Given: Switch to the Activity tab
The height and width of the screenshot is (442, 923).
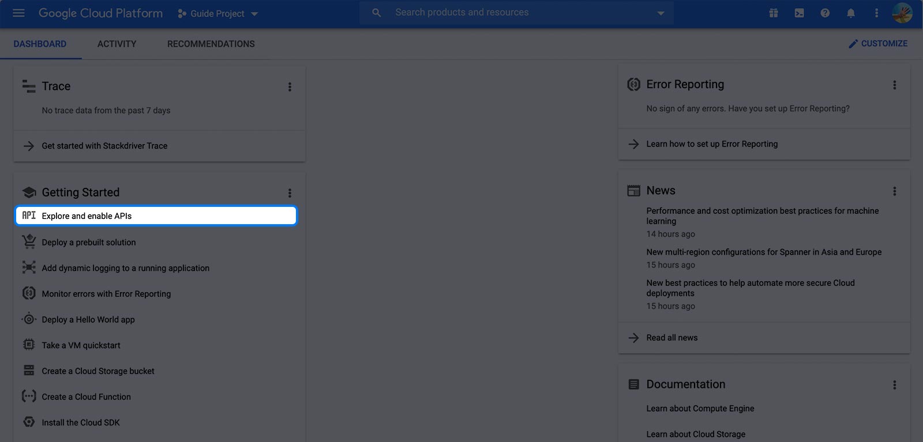Looking at the screenshot, I should tap(117, 44).
